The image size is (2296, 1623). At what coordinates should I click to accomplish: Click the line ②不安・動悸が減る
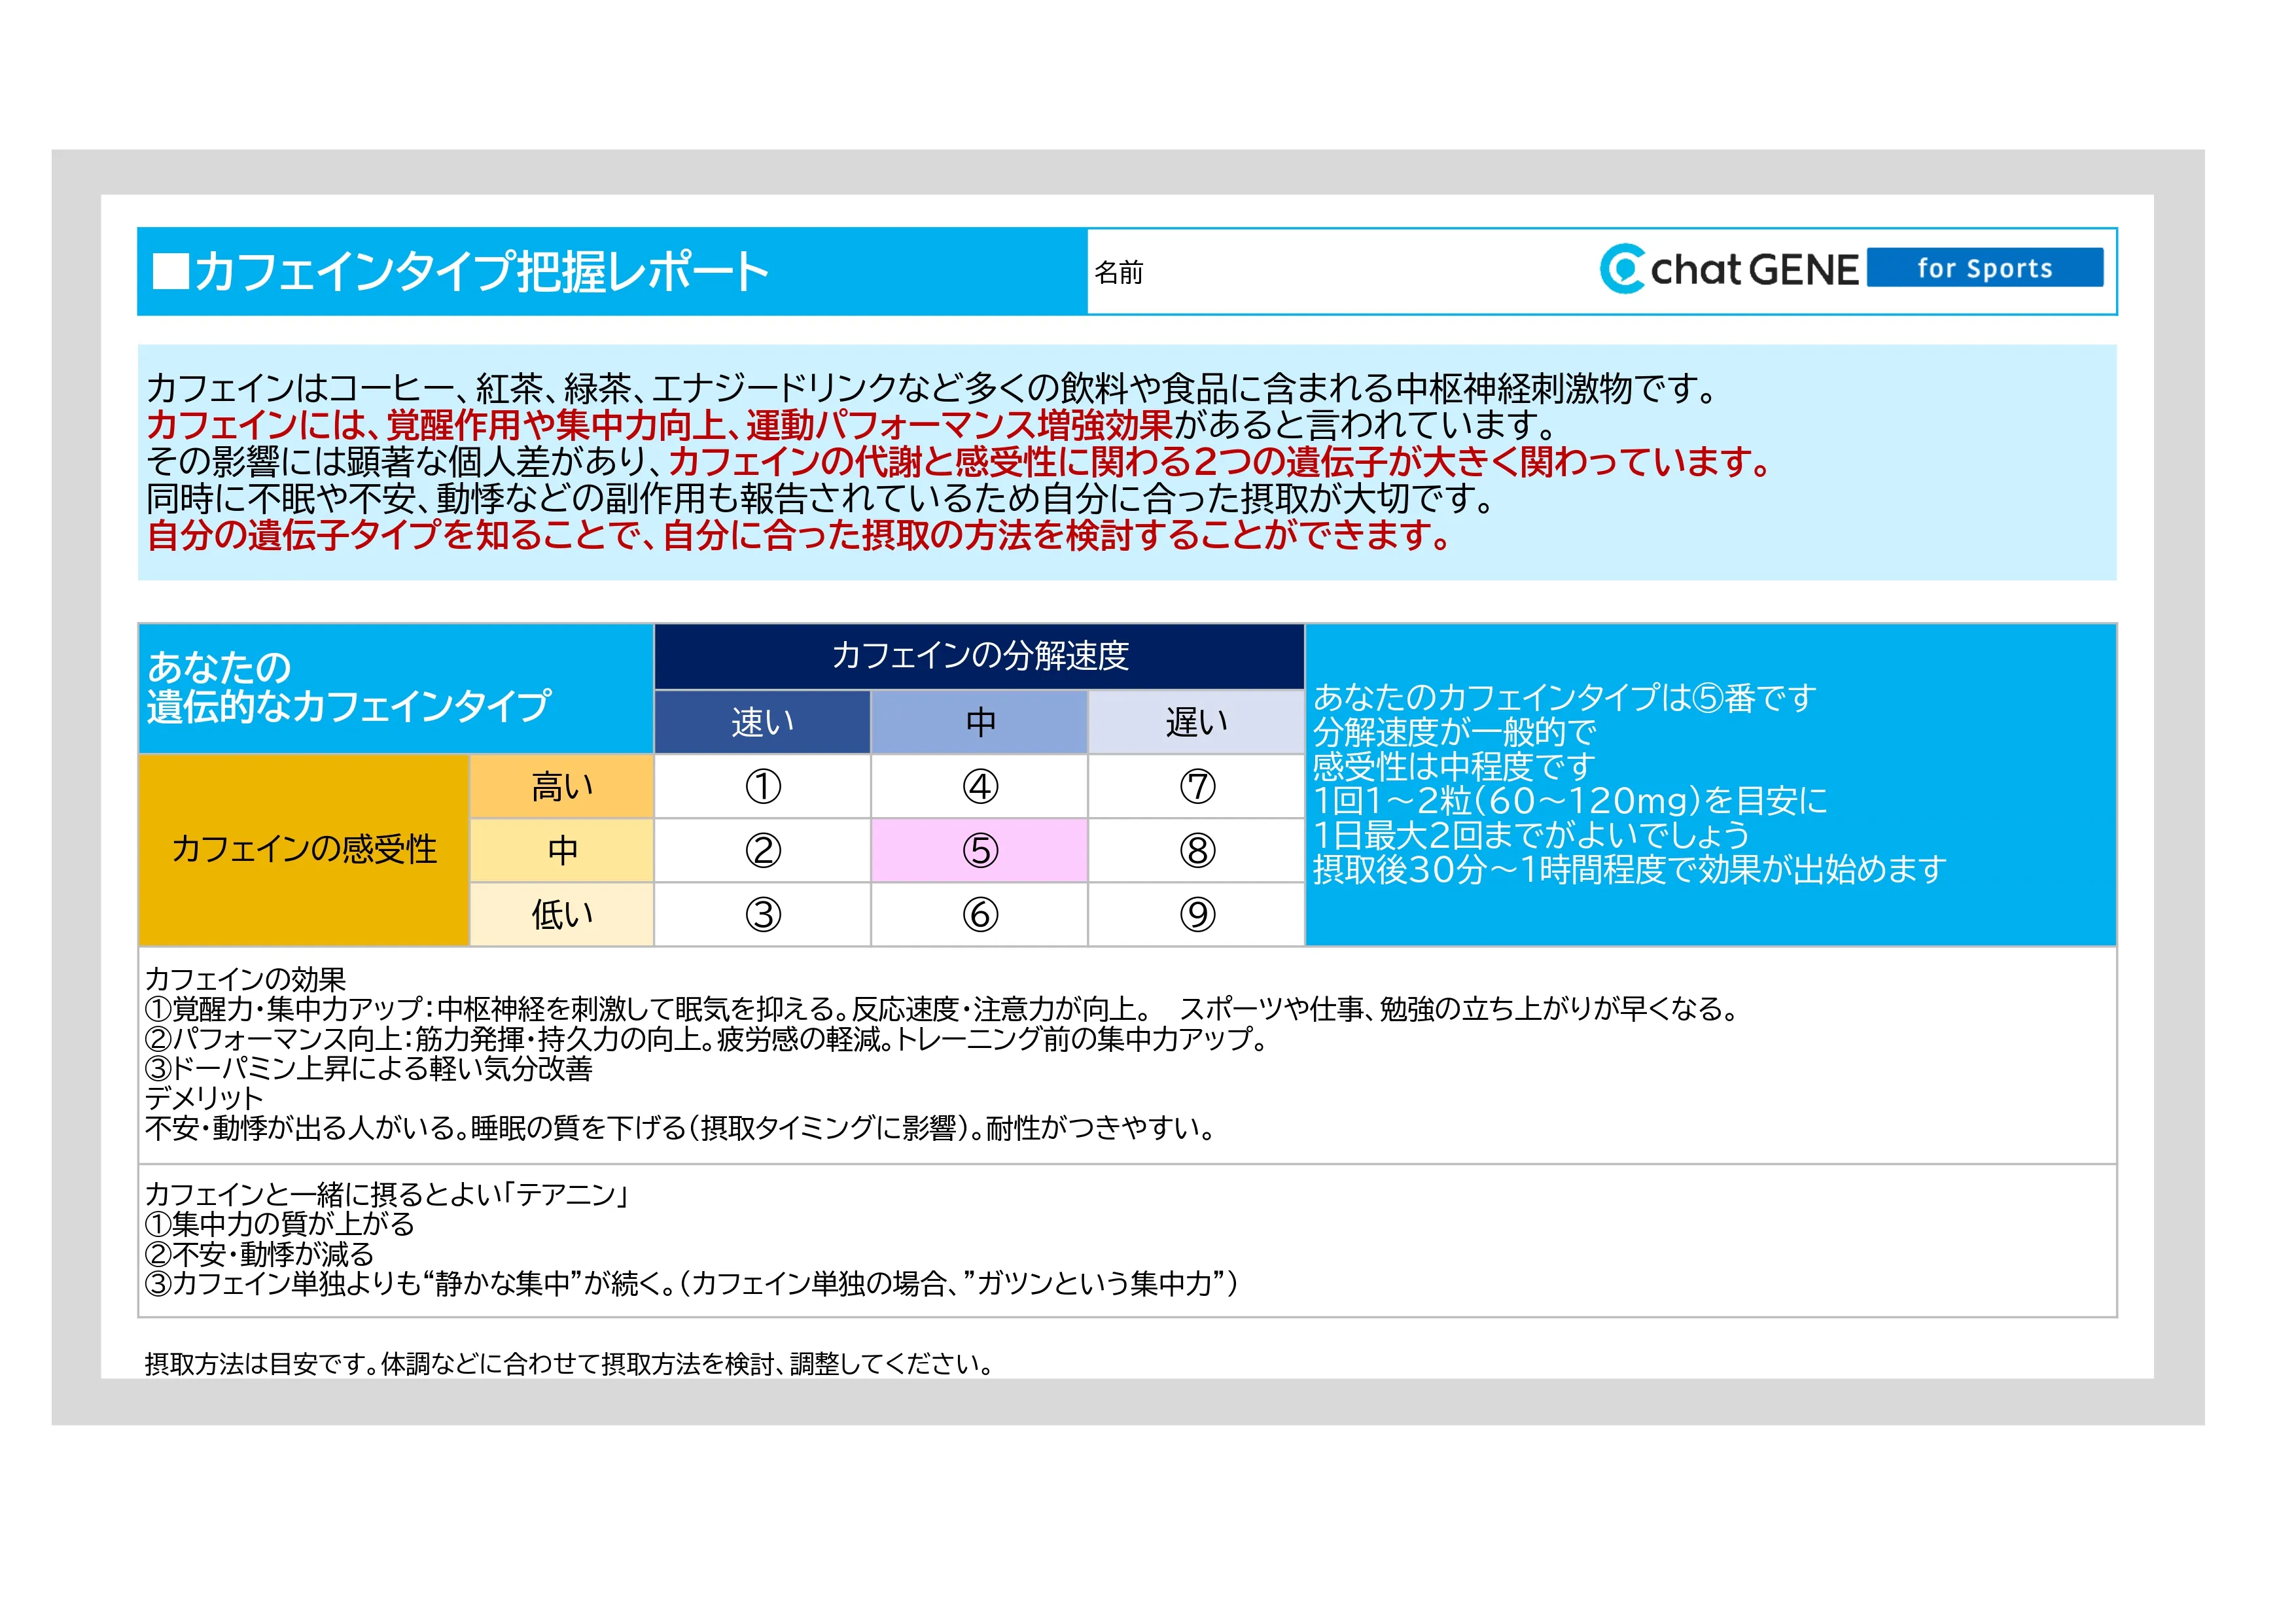pyautogui.click(x=260, y=1254)
